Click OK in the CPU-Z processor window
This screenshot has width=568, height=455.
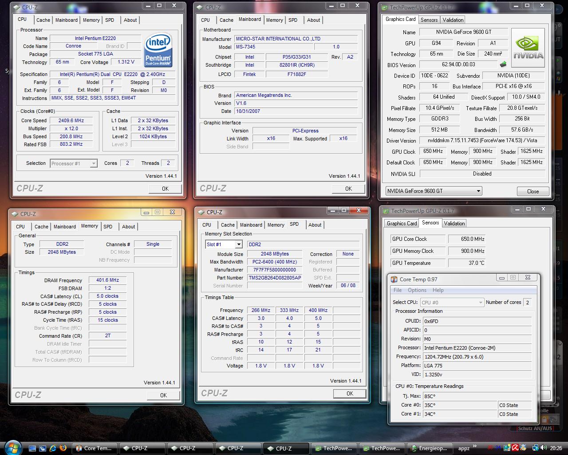coord(165,188)
